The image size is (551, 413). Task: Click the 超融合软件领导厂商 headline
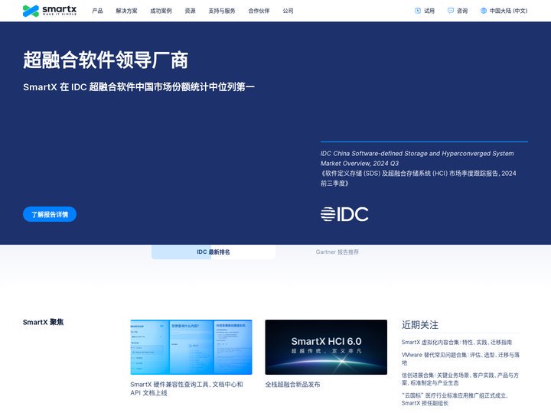(x=106, y=60)
